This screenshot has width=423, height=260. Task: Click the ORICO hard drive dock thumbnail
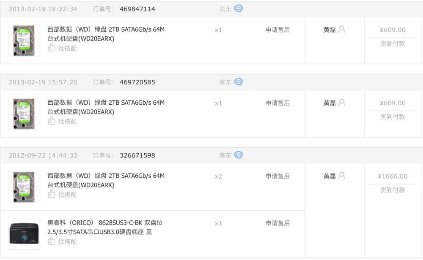24,234
